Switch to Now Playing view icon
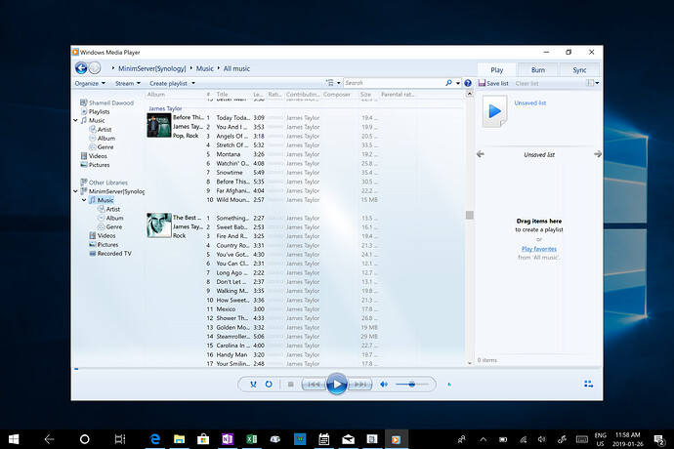This screenshot has width=674, height=449. click(x=588, y=385)
